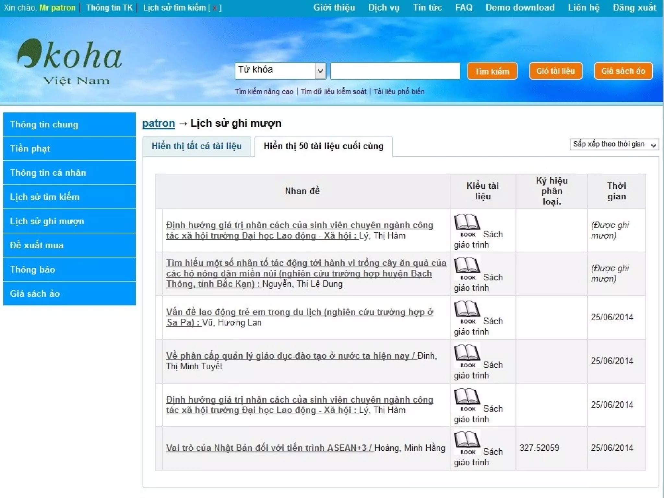This screenshot has width=664, height=498.
Task: Click Đăng xuất in top navigation
Action: point(634,7)
